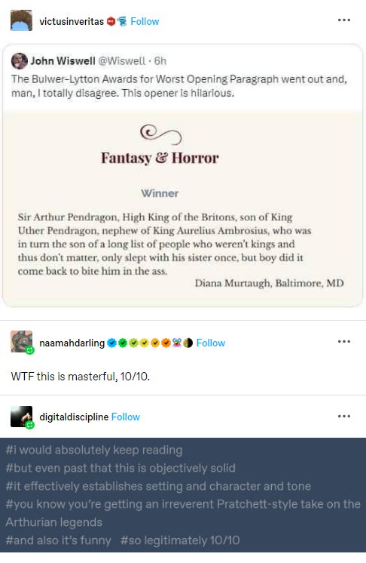
Task: Click the green reblog icon on digitaldiscipline's avatar
Action: point(29,425)
